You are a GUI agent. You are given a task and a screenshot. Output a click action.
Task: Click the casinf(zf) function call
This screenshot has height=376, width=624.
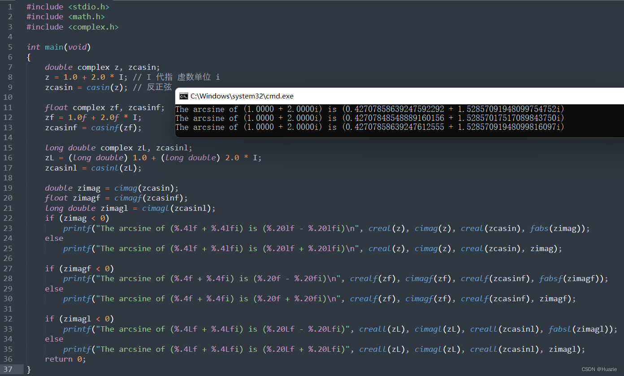(x=116, y=128)
